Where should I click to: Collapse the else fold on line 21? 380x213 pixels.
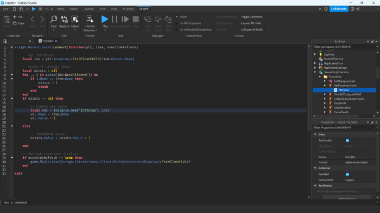click(12, 126)
